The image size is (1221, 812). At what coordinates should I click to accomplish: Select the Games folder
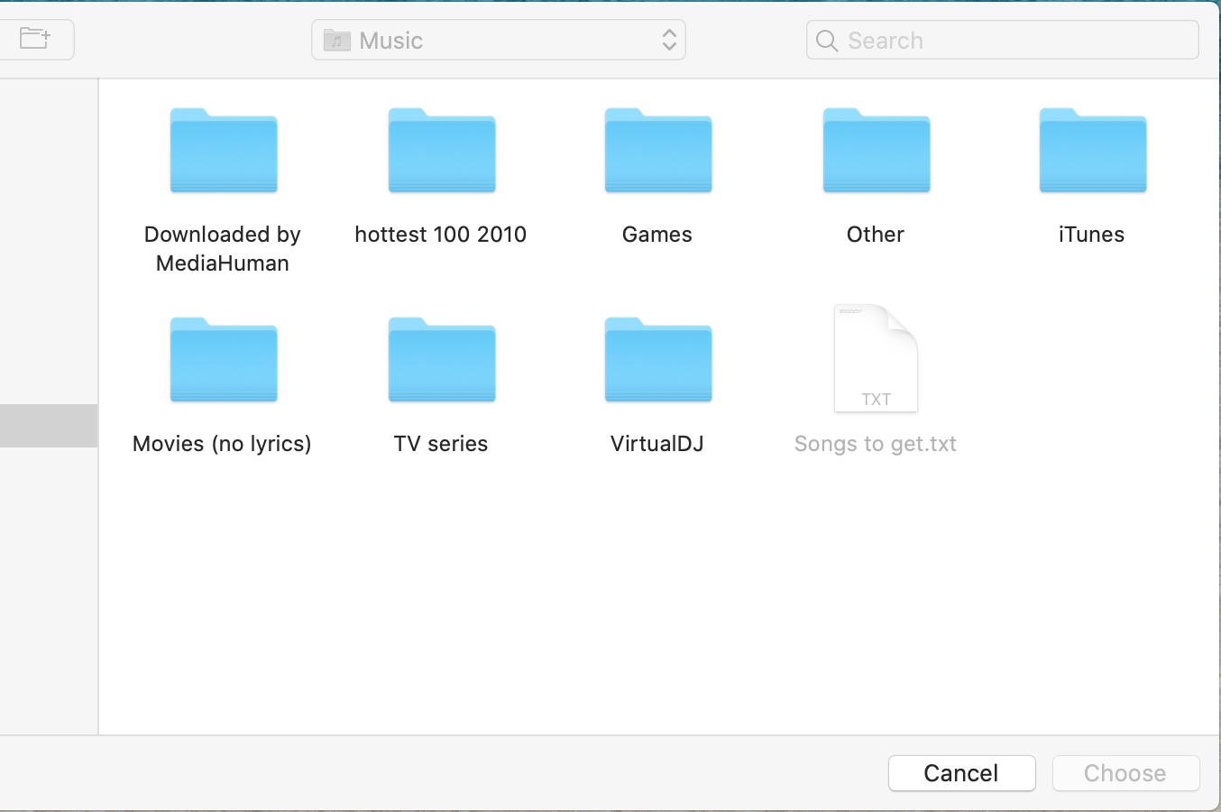click(657, 151)
